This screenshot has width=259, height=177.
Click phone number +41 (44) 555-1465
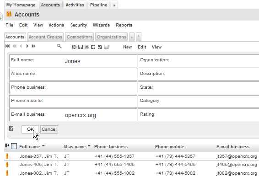tap(114, 165)
